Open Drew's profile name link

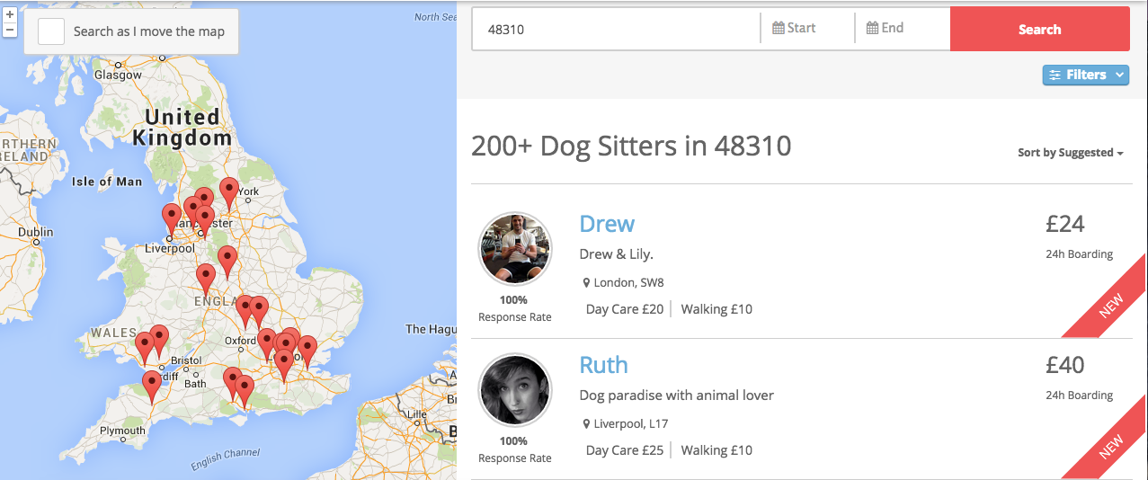click(x=607, y=224)
